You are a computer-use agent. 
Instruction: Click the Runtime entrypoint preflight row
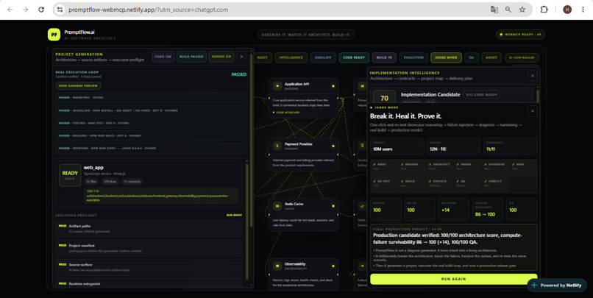pos(149,283)
